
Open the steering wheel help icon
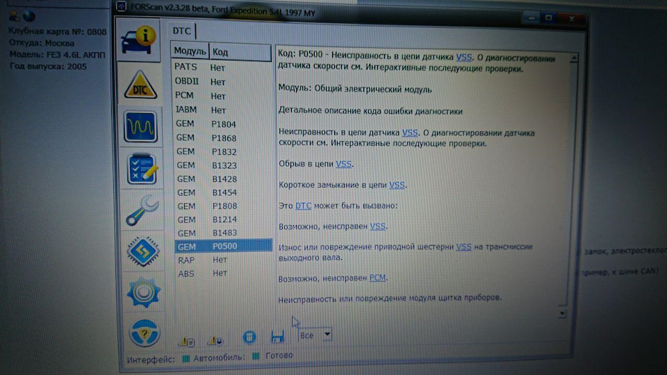[x=145, y=333]
